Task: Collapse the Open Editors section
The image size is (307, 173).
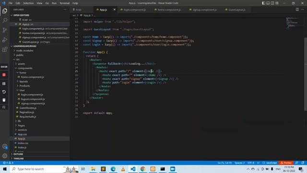Action: pos(21,15)
